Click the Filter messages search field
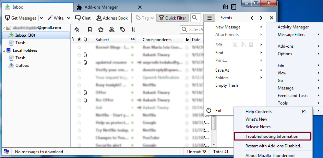 pos(192,29)
